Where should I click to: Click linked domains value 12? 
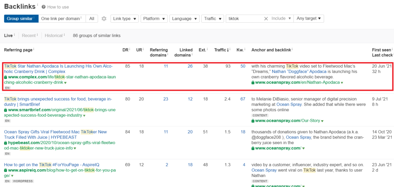pos(190,99)
